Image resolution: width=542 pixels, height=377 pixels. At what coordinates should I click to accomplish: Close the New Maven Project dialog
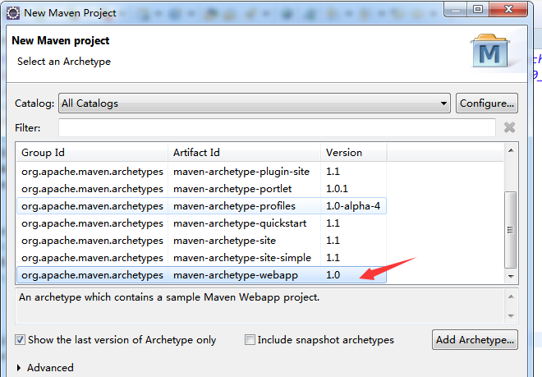508,9
